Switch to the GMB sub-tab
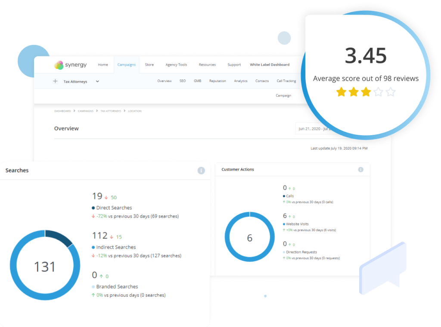Screen dimensions: 441x327 click(197, 81)
